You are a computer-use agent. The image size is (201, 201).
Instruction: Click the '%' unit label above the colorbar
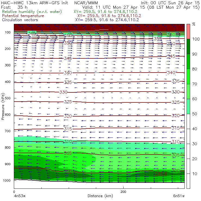coord(194,24)
